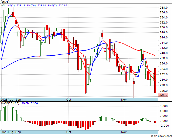Select the MA(50) legend label

click(x=31, y=6)
